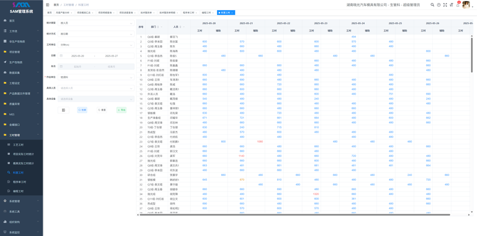Open the font size adjustment icon
The image size is (477, 236).
pyautogui.click(x=451, y=5)
